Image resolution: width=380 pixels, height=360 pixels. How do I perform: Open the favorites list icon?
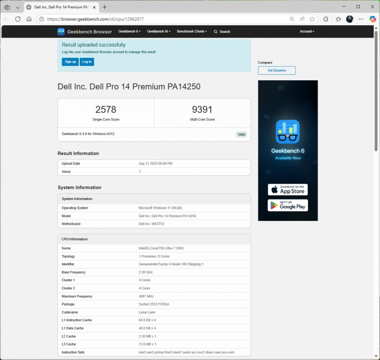point(338,19)
